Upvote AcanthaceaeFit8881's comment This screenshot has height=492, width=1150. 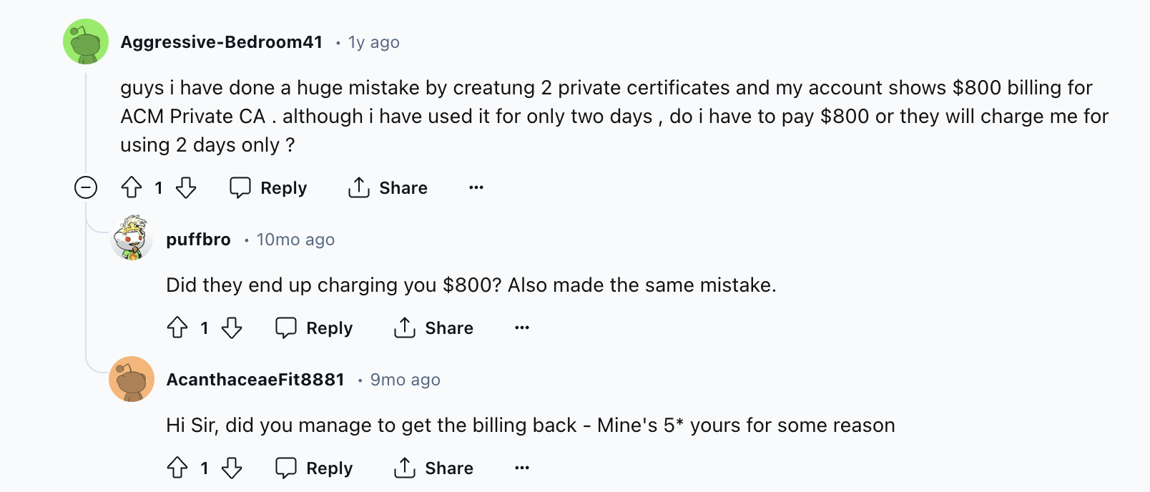pyautogui.click(x=177, y=468)
